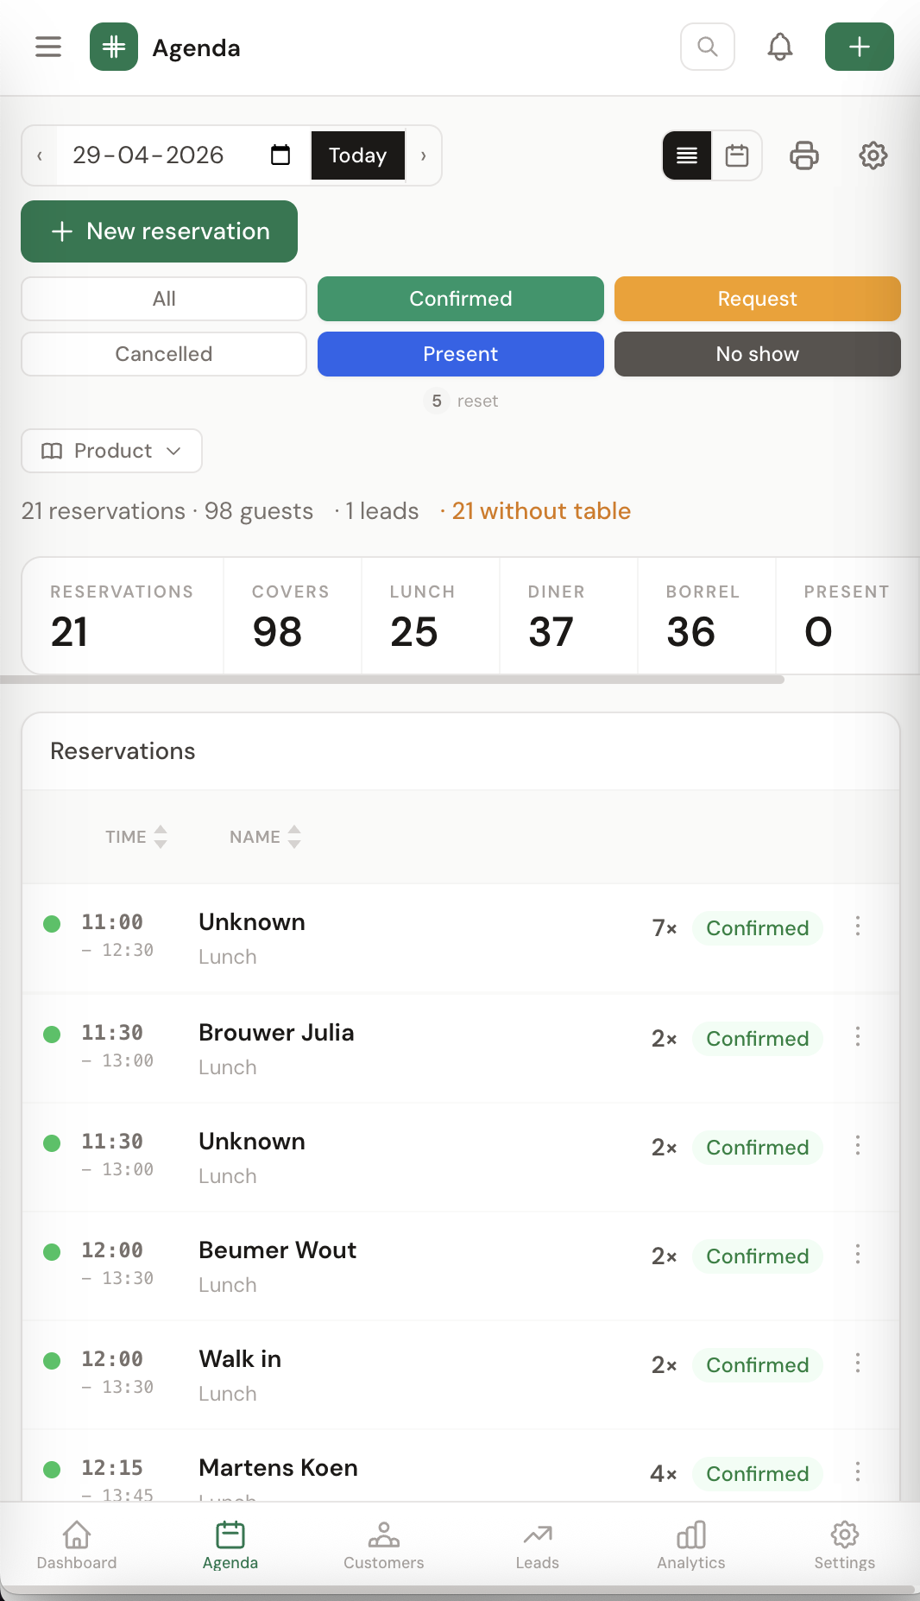Go to the next day with the right chevron
The image size is (920, 1601).
click(423, 155)
